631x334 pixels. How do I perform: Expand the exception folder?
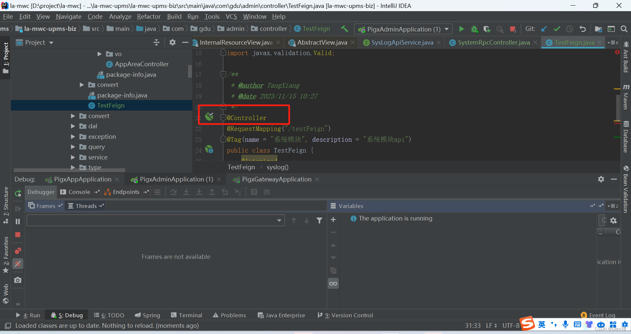pos(73,136)
